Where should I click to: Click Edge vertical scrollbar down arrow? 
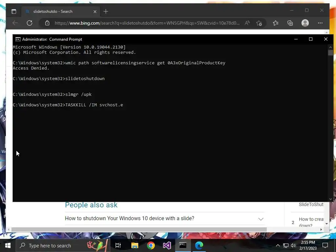326,224
